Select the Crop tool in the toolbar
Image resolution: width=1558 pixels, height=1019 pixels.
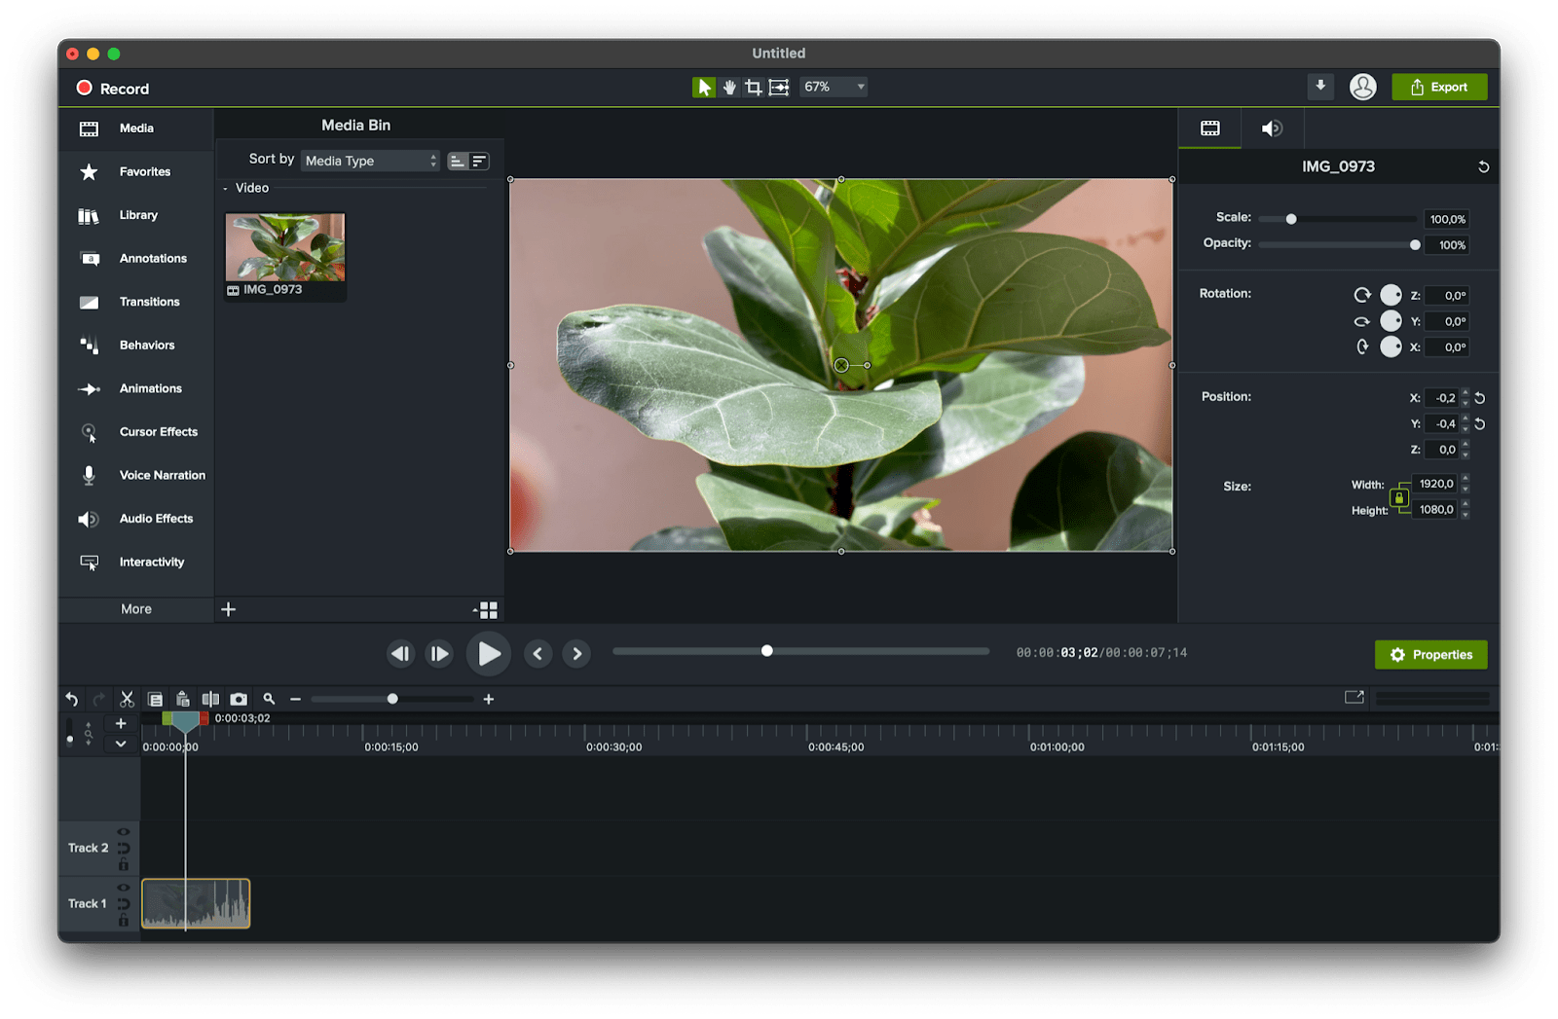coord(753,87)
